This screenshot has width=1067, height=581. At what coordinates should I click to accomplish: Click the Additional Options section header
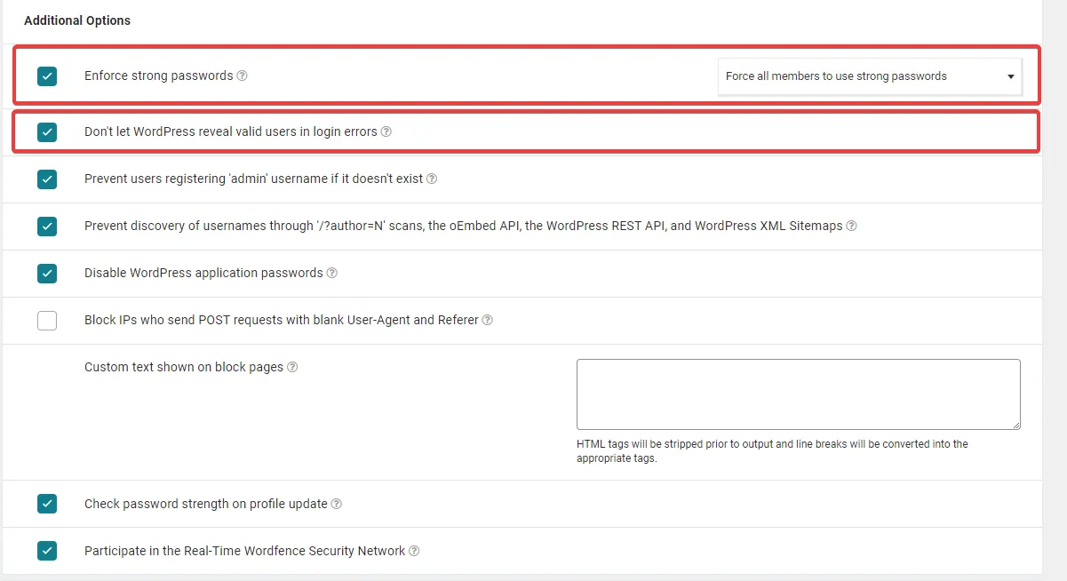click(x=76, y=20)
